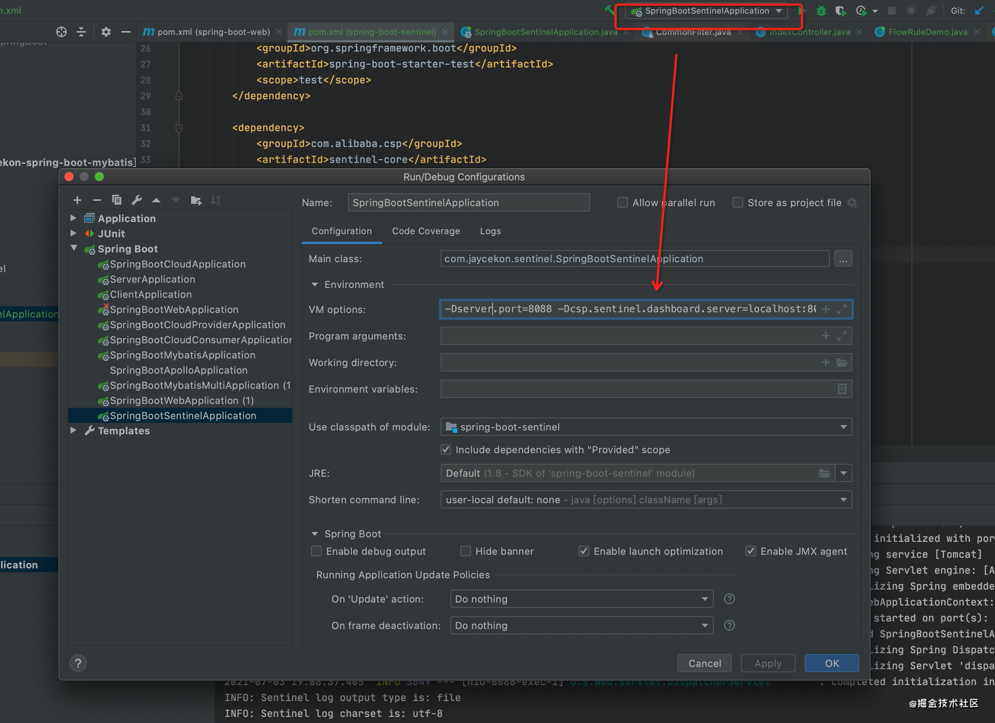Open Shorten command line dropdown
The image size is (995, 723).
point(646,499)
